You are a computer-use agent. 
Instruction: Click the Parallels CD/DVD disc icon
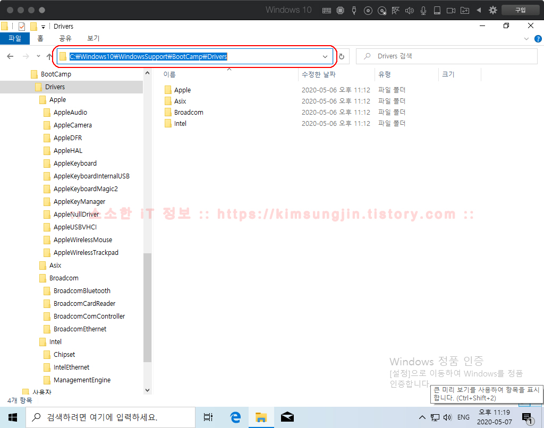[368, 11]
